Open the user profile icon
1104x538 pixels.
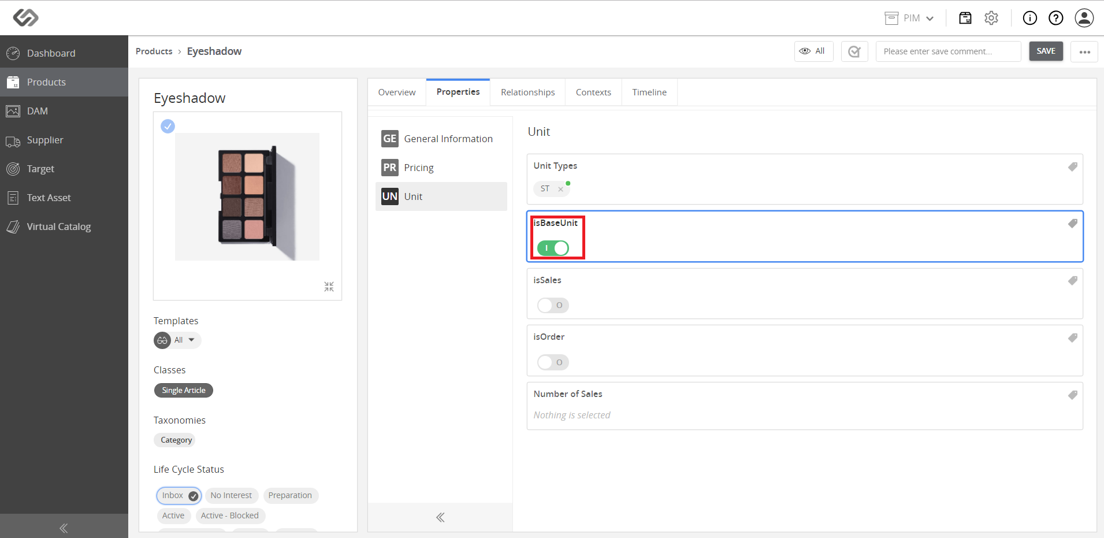point(1084,18)
